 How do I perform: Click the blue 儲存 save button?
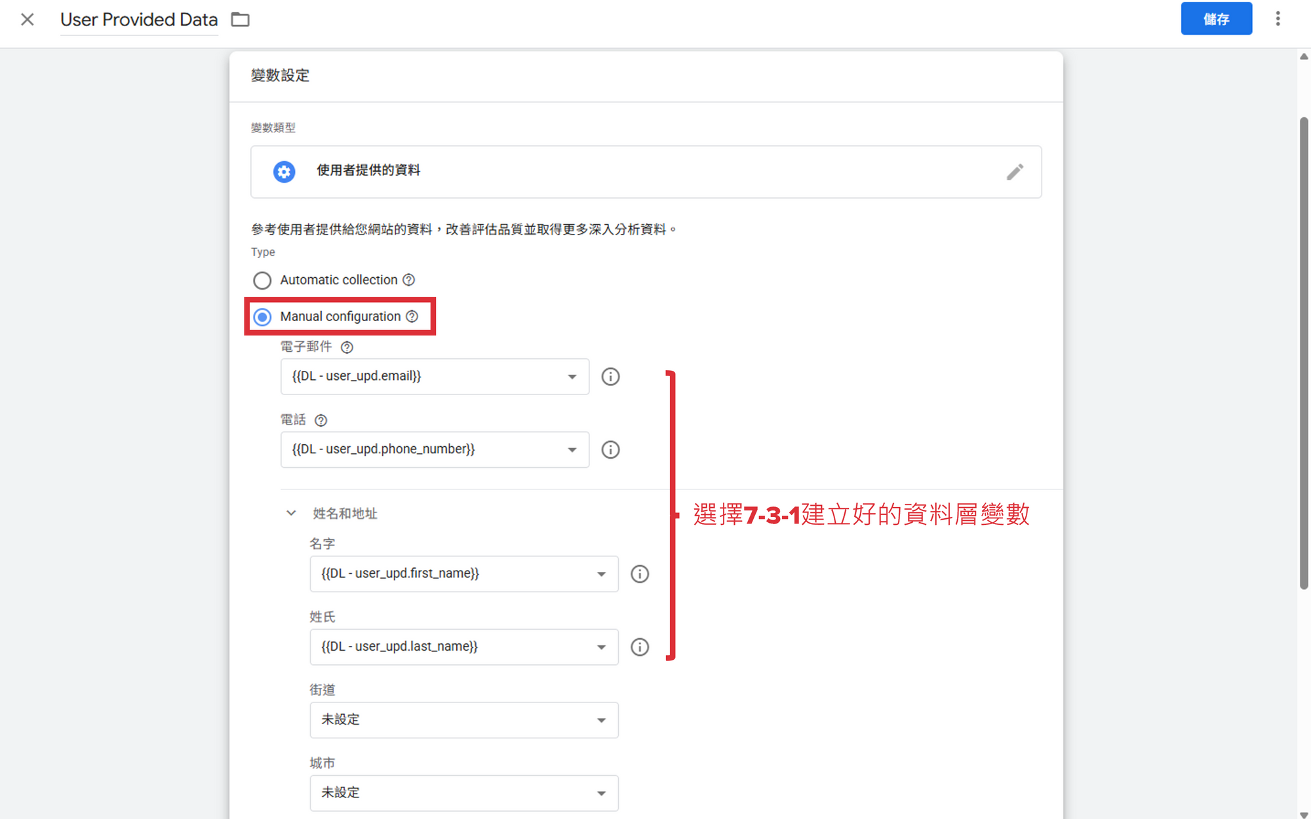(1216, 19)
